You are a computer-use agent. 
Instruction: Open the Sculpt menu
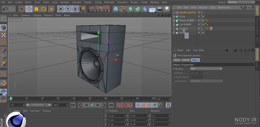tap(98, 2)
